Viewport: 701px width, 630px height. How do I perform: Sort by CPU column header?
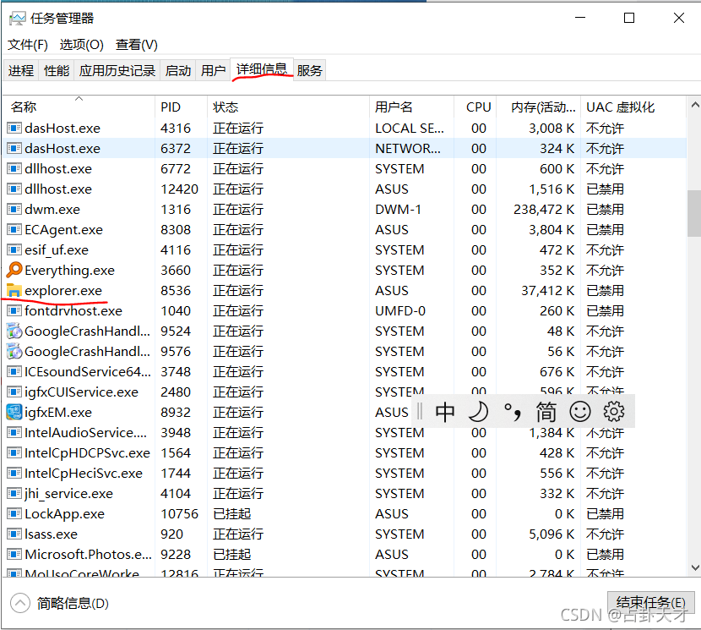coord(475,107)
